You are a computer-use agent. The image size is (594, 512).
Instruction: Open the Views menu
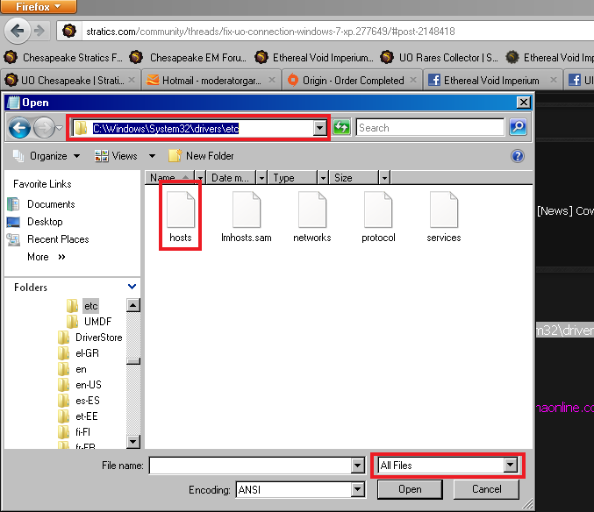(116, 156)
